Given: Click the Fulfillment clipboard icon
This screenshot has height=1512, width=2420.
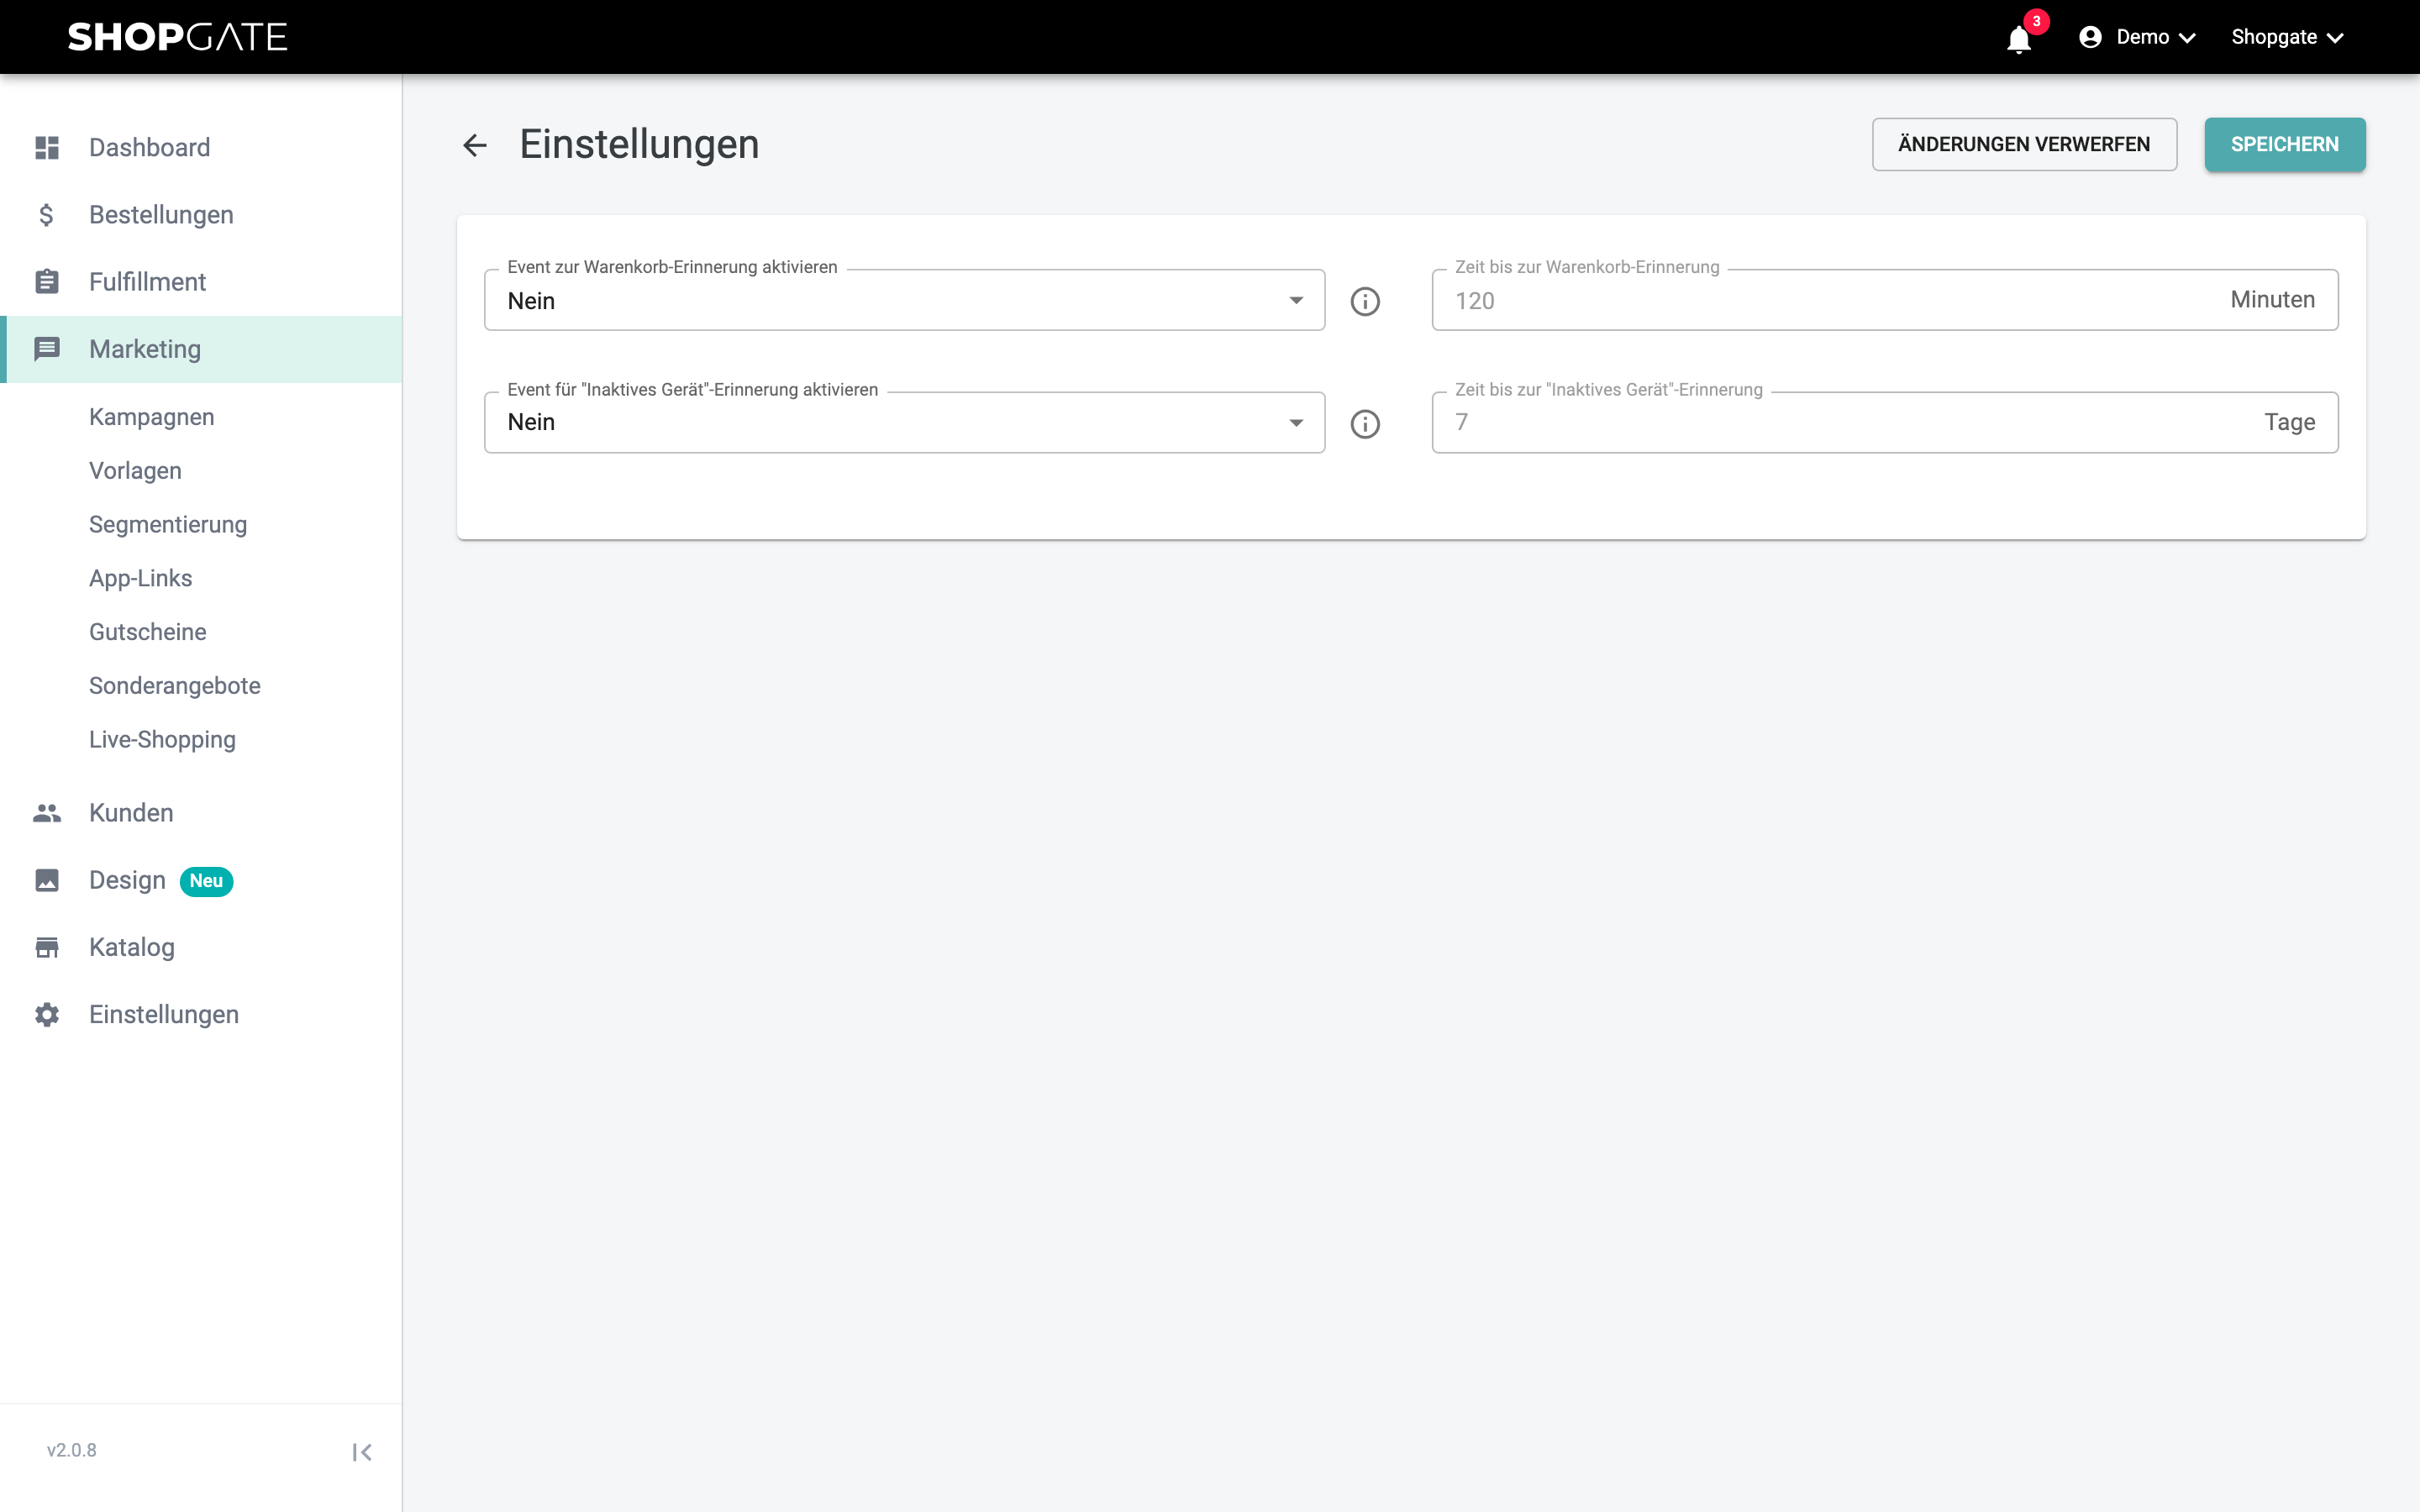Looking at the screenshot, I should coord(47,282).
